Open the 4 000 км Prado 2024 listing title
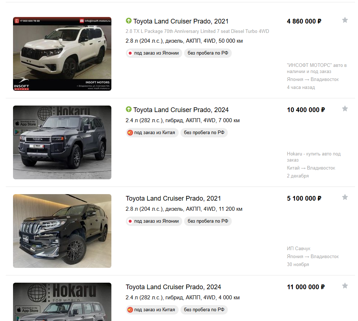 coord(173,287)
